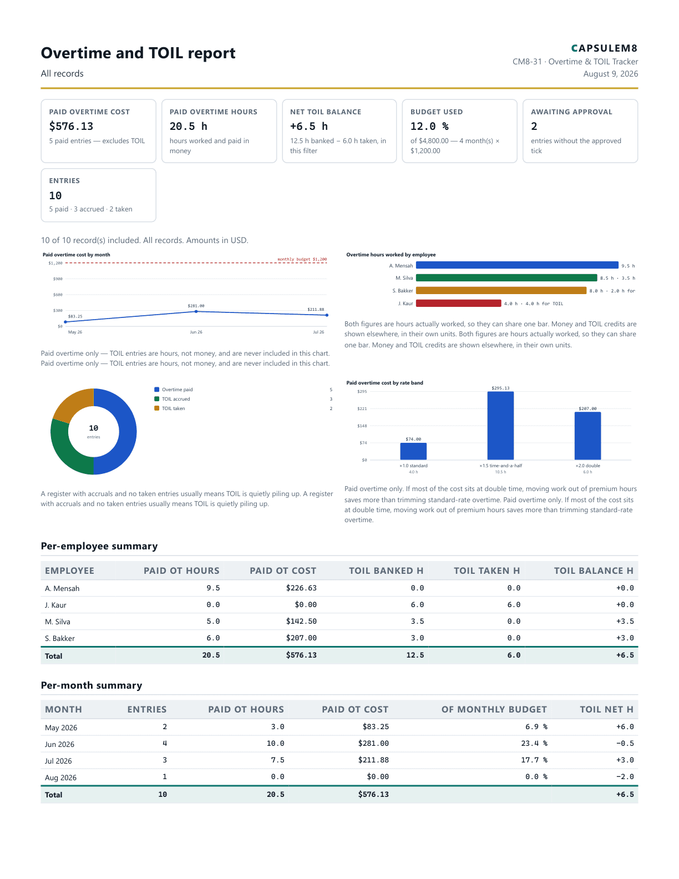Image resolution: width=679 pixels, height=879 pixels.
Task: Click the orange TOIL taken donut segment
Action: click(x=72, y=403)
